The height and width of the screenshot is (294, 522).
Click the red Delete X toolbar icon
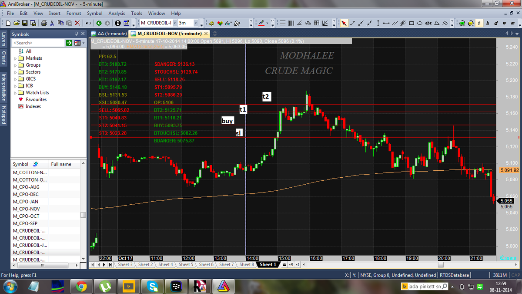77,23
